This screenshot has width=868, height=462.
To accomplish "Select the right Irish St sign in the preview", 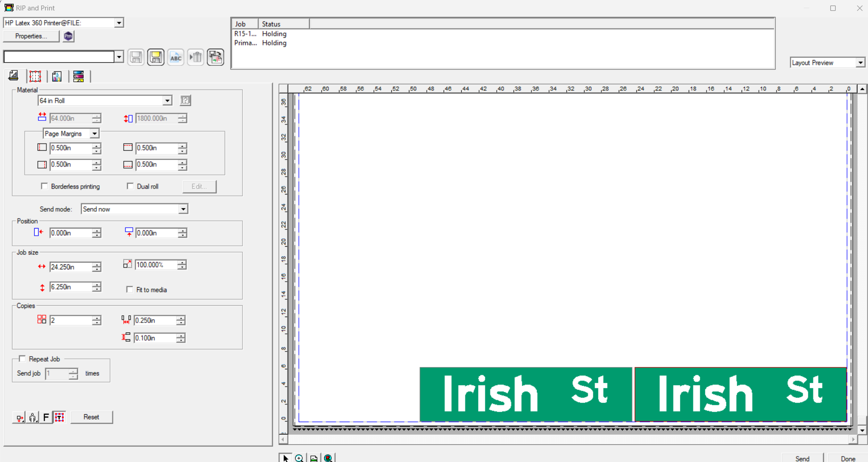I will coord(741,394).
